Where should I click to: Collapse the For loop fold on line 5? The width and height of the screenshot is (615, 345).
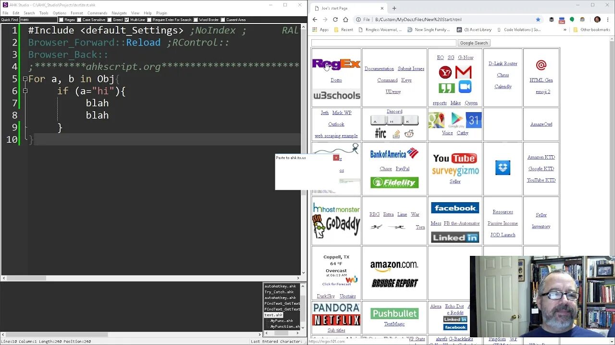(25, 79)
